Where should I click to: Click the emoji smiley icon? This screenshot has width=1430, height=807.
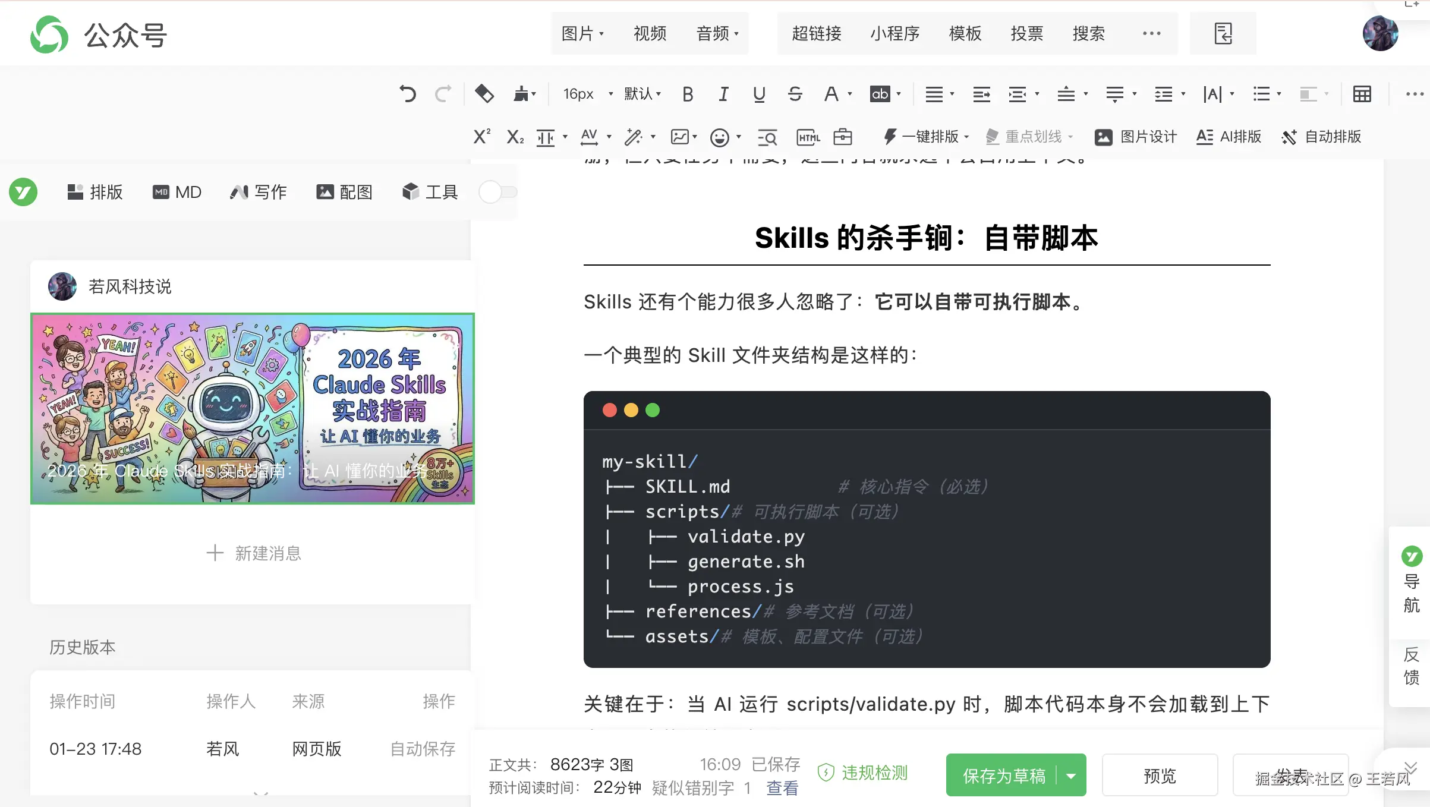tap(719, 137)
